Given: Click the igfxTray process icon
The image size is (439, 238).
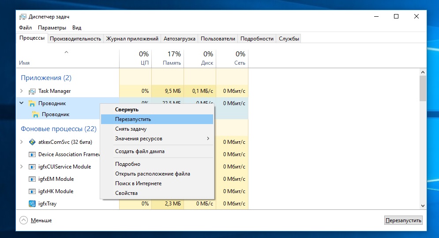Looking at the screenshot, I should [x=32, y=204].
